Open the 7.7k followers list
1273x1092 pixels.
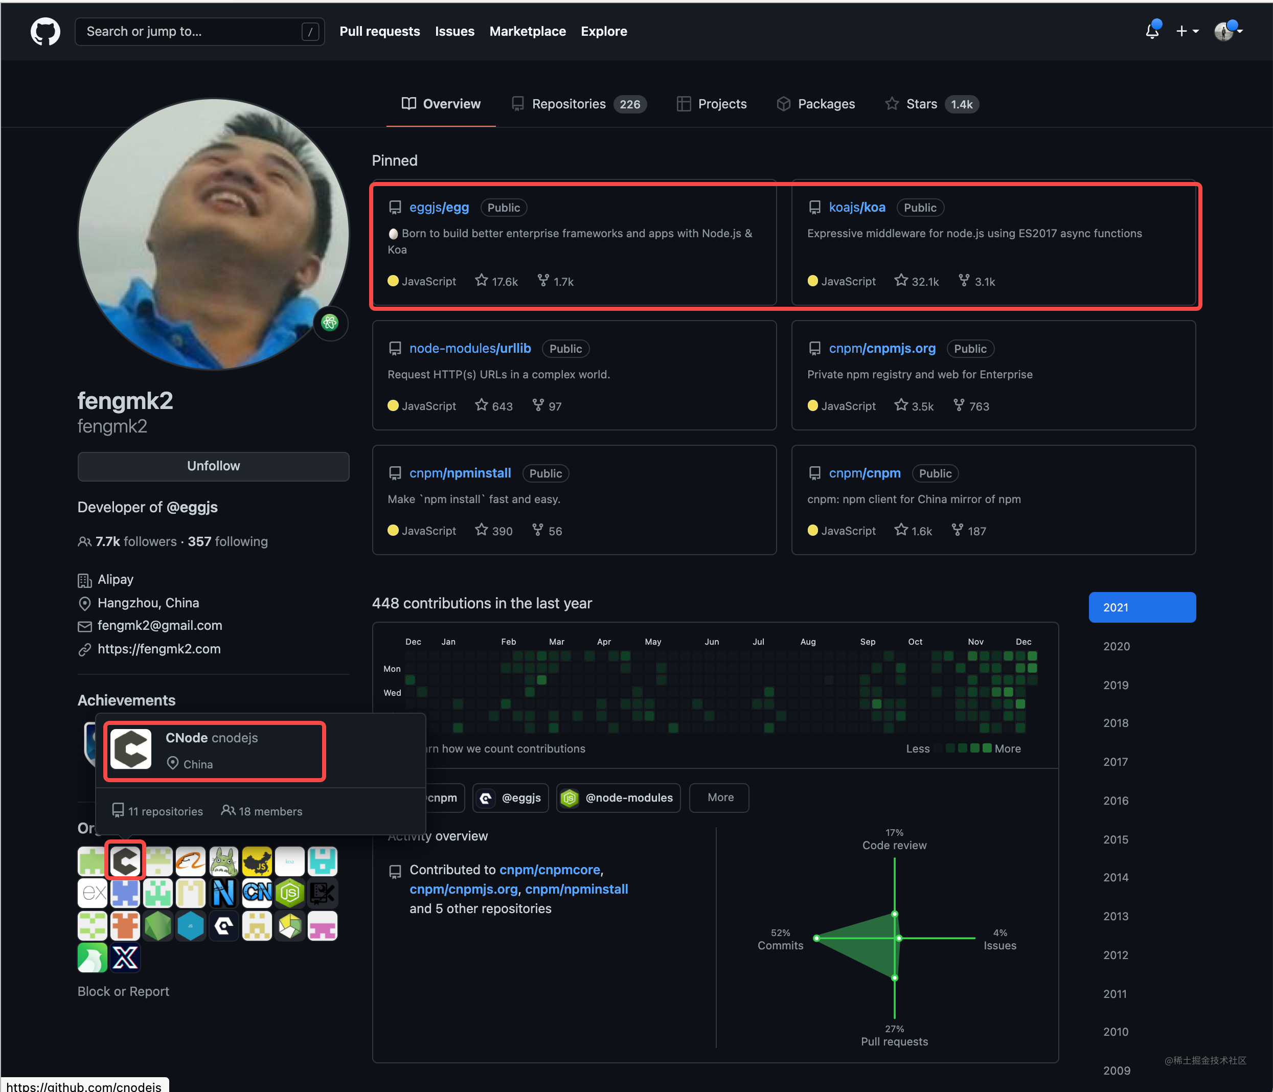coord(127,541)
